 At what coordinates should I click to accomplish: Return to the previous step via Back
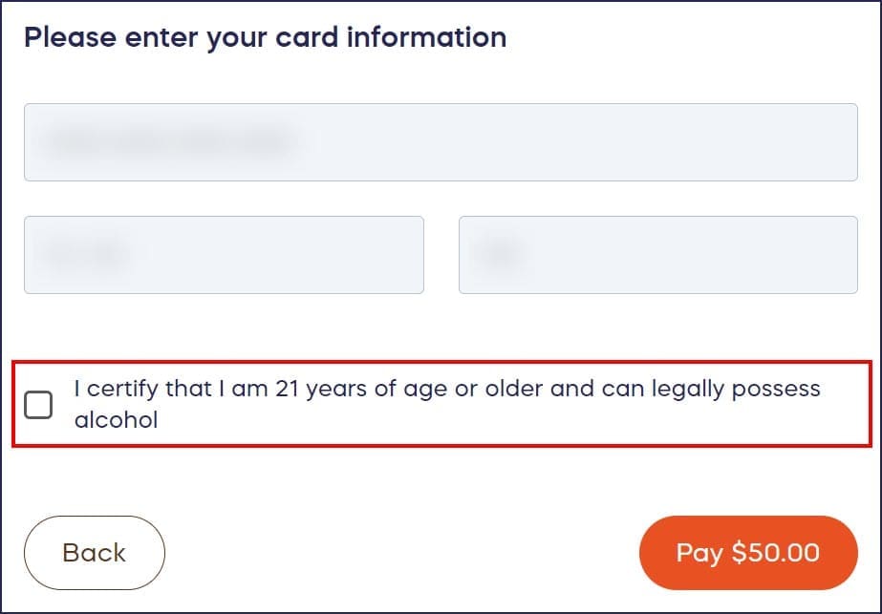[x=94, y=552]
